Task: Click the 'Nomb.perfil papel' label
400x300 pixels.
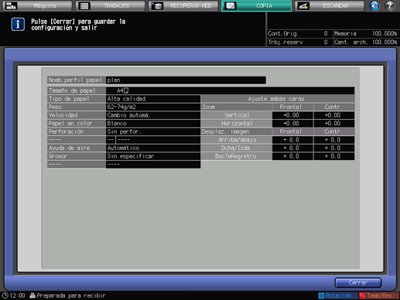Action: point(76,80)
